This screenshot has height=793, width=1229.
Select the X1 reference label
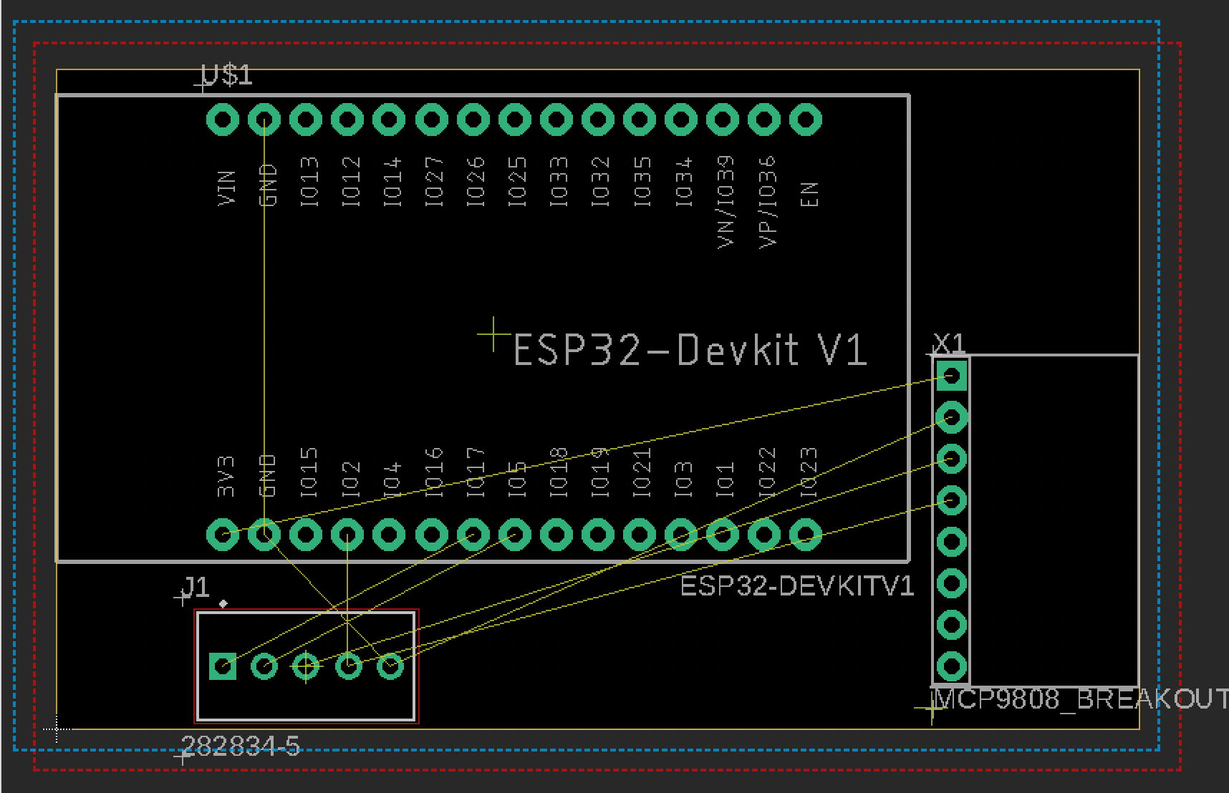(x=950, y=344)
